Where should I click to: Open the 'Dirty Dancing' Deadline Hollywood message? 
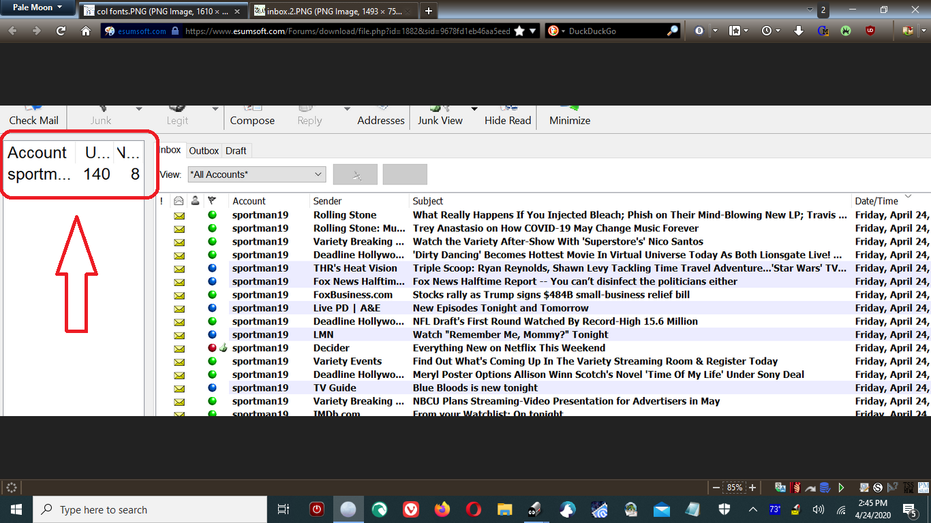tap(543, 255)
